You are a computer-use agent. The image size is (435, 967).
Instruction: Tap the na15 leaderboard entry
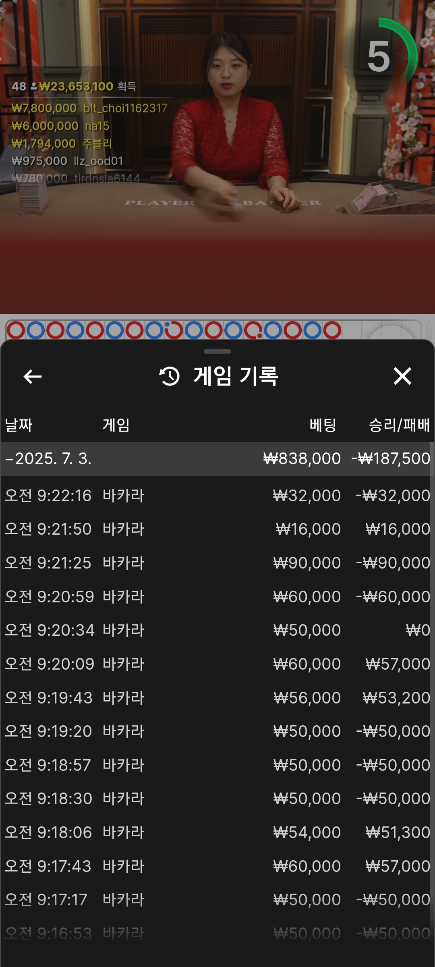coord(60,126)
